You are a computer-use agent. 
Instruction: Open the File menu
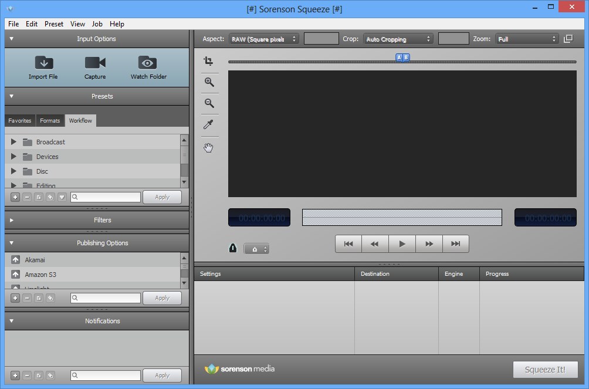[x=13, y=23]
